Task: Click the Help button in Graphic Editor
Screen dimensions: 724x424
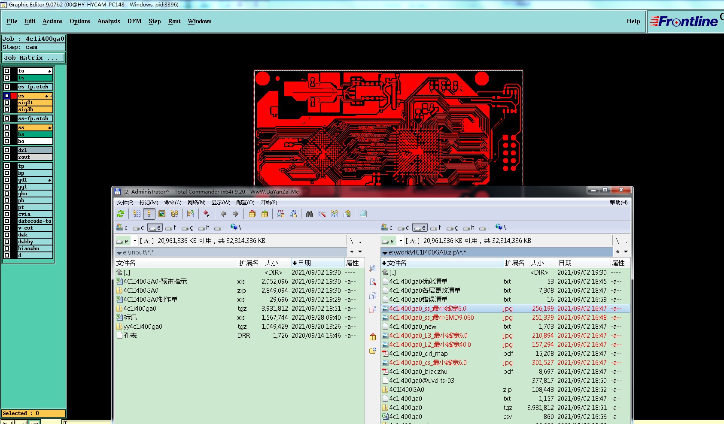Action: pos(633,21)
